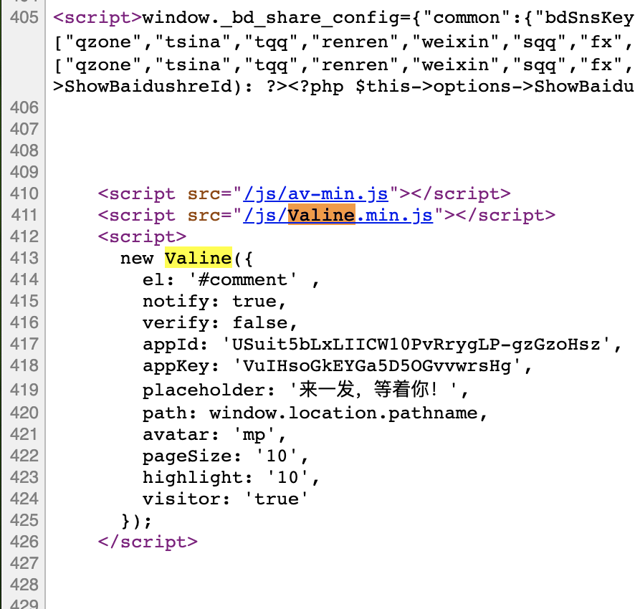Click the appKey value 'VuIHsoGkEYGa5D5OGvvwrsHg'
This screenshot has width=635, height=609.
click(x=378, y=366)
